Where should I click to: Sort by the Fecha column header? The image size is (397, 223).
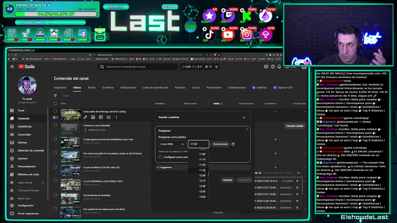tap(218, 103)
